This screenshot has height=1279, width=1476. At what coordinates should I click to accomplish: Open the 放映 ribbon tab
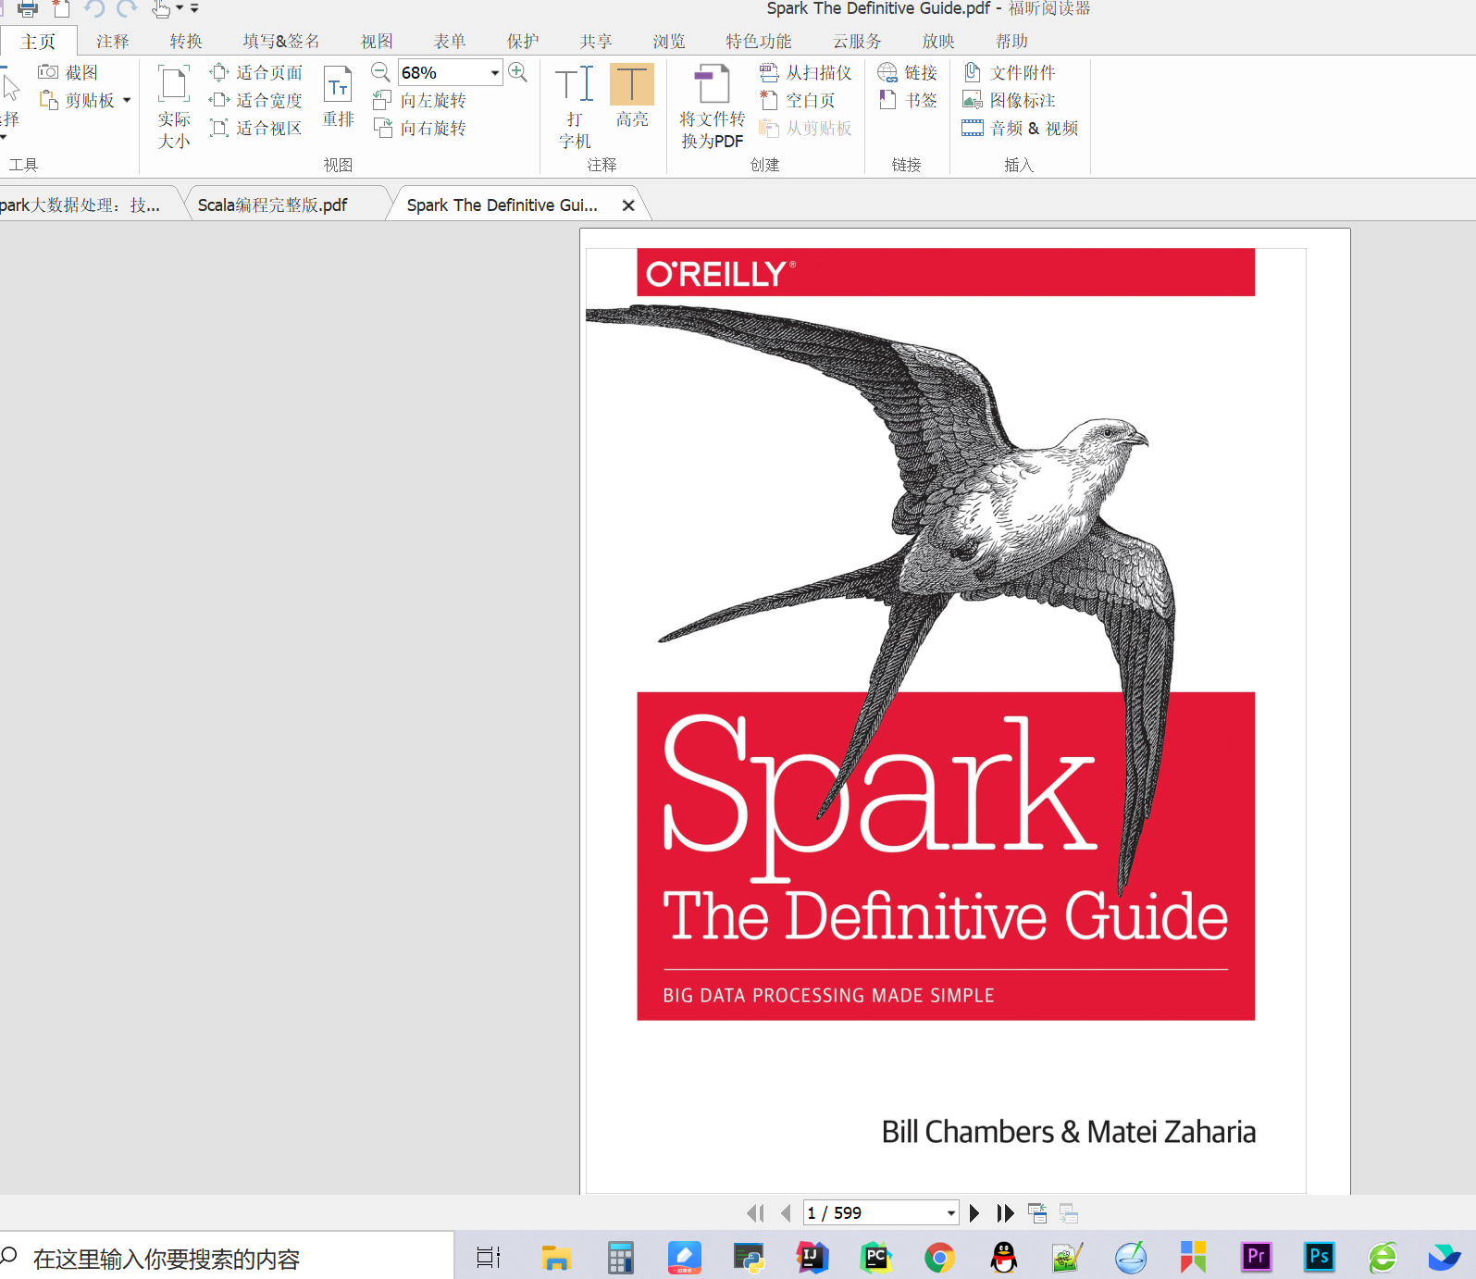tap(938, 42)
